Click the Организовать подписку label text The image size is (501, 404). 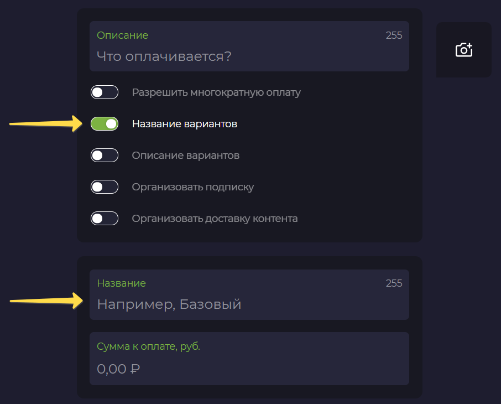point(192,187)
